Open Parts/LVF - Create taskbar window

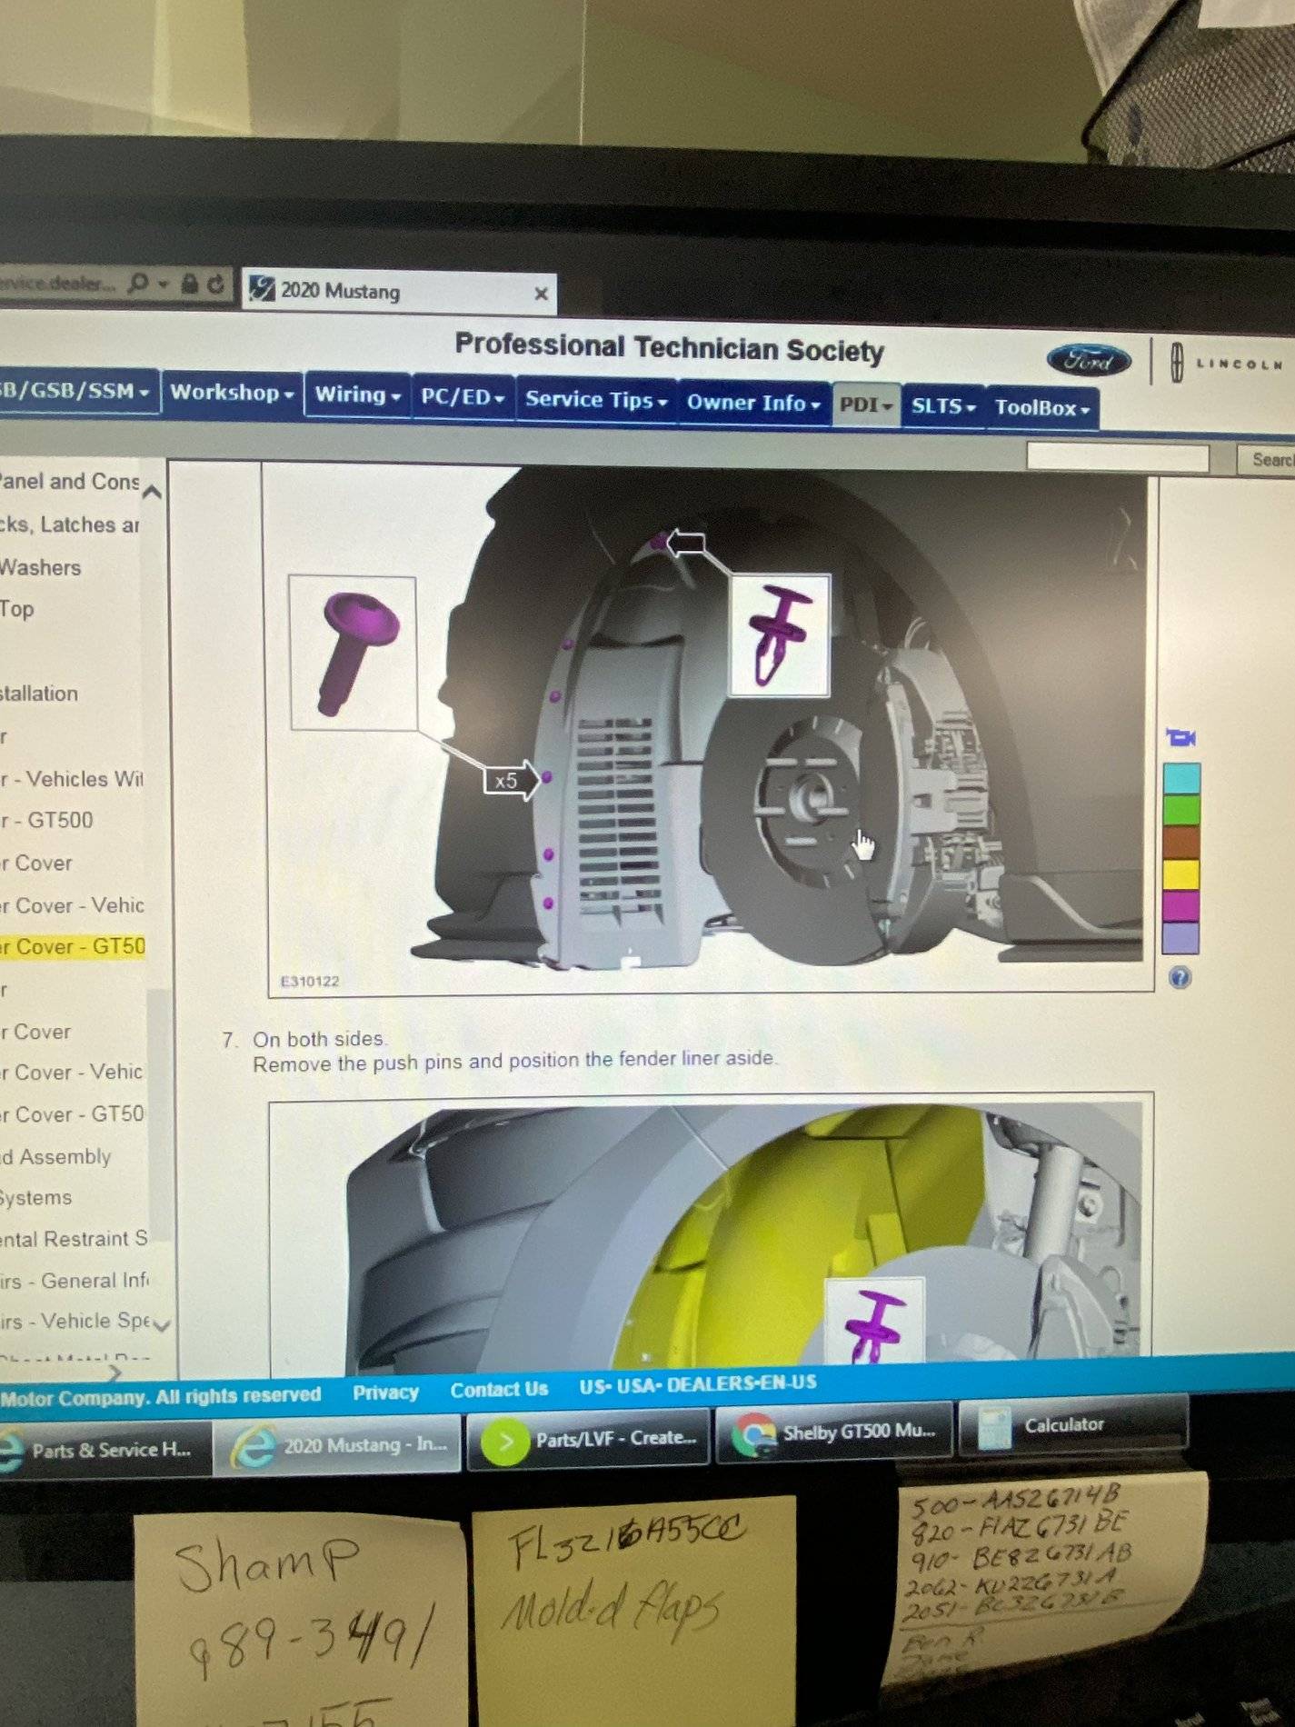(x=587, y=1439)
